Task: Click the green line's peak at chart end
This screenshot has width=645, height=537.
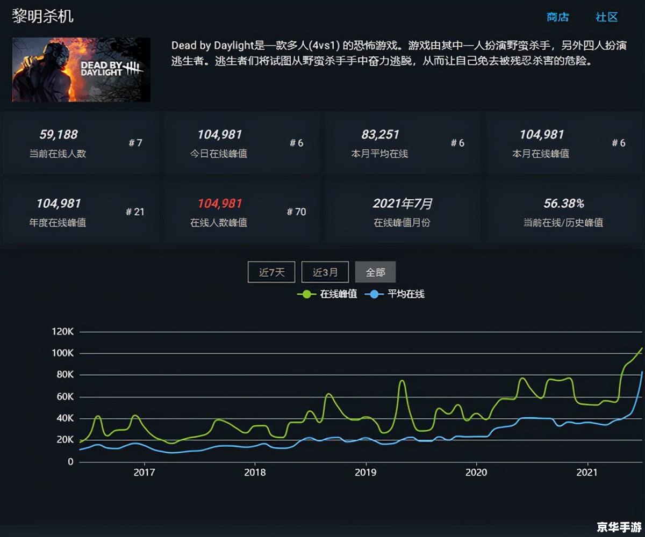Action: [x=641, y=349]
